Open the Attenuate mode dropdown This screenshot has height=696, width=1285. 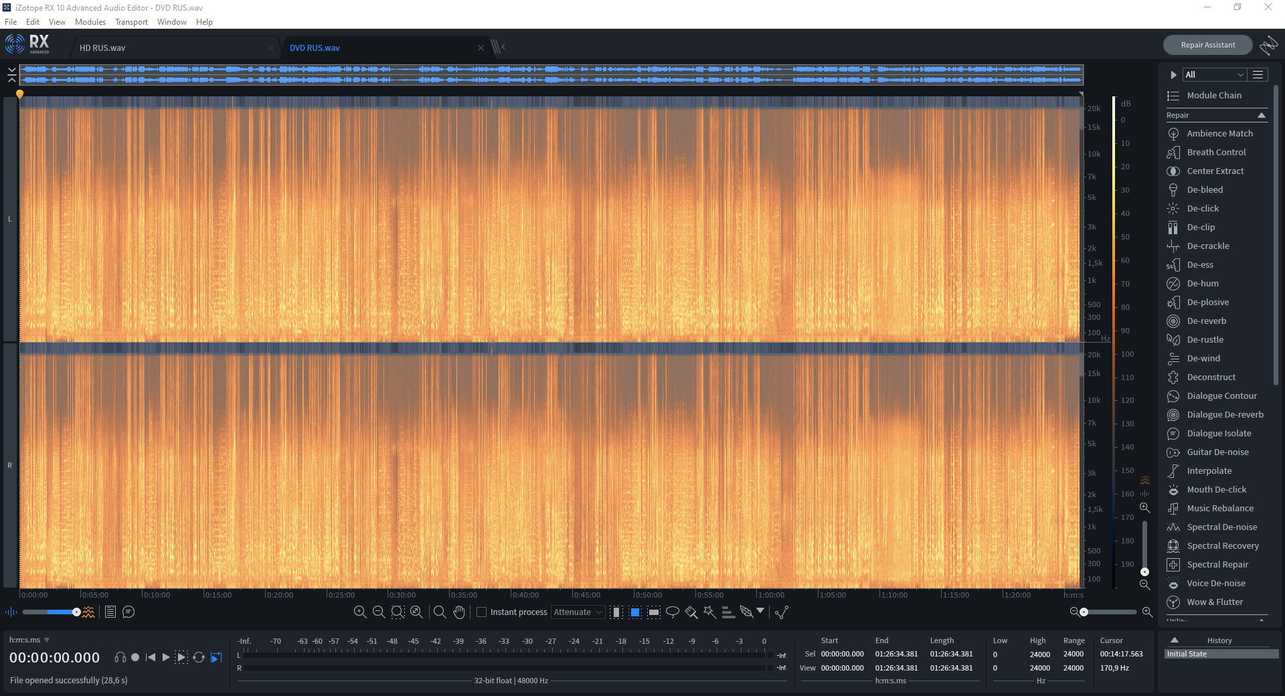(x=578, y=612)
